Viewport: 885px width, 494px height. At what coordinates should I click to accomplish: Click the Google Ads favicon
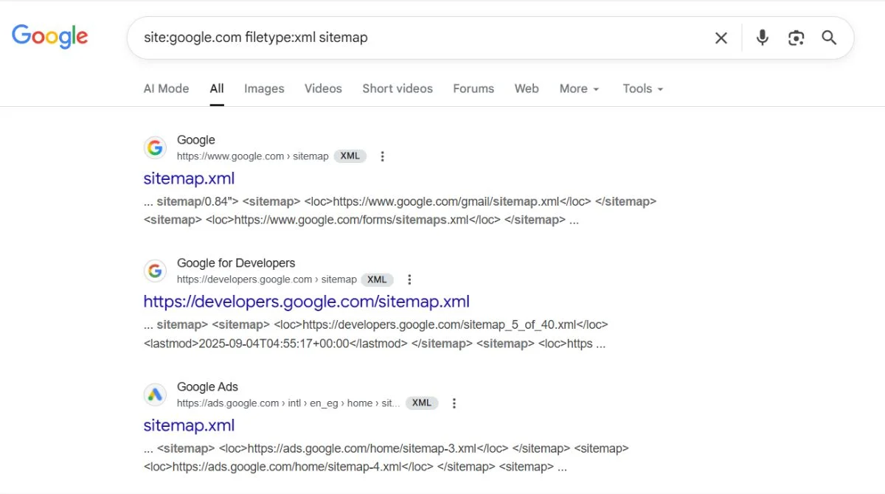tap(155, 394)
